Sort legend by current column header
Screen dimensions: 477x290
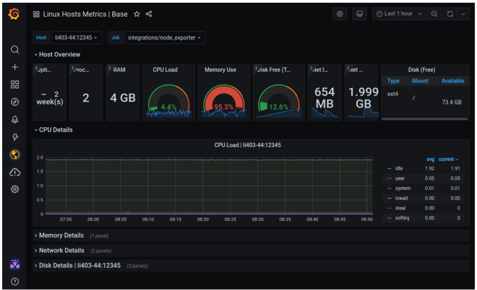point(448,159)
